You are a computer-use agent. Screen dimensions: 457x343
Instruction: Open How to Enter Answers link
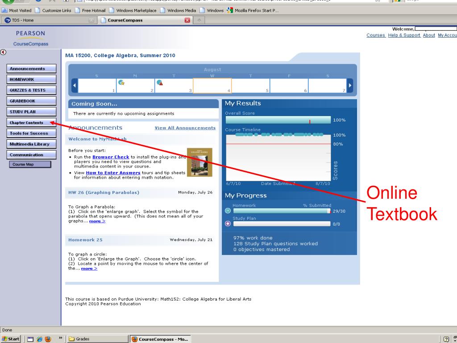113,173
